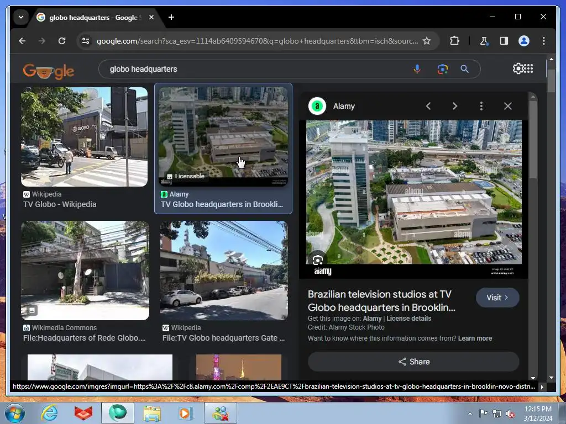
Task: Visit the Alamy page
Action: [497, 298]
